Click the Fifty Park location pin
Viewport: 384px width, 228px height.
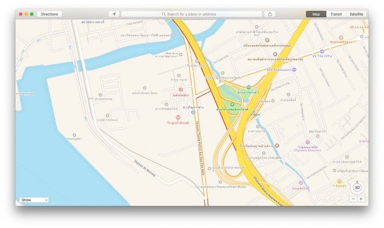(x=179, y=76)
